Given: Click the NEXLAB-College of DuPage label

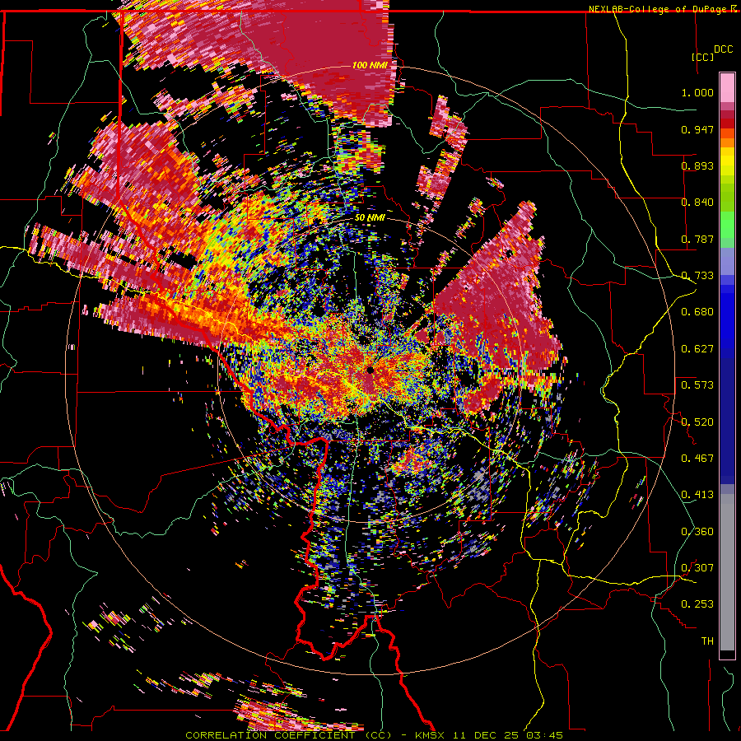Looking at the screenshot, I should coord(657,9).
